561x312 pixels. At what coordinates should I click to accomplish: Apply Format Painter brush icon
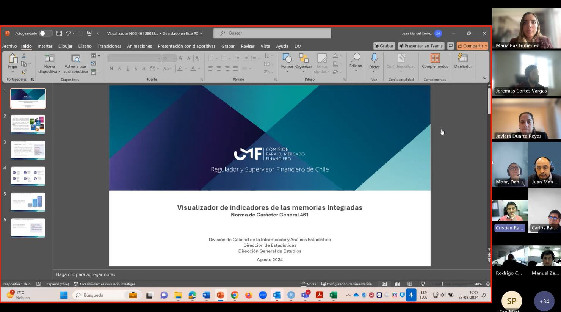point(24,72)
